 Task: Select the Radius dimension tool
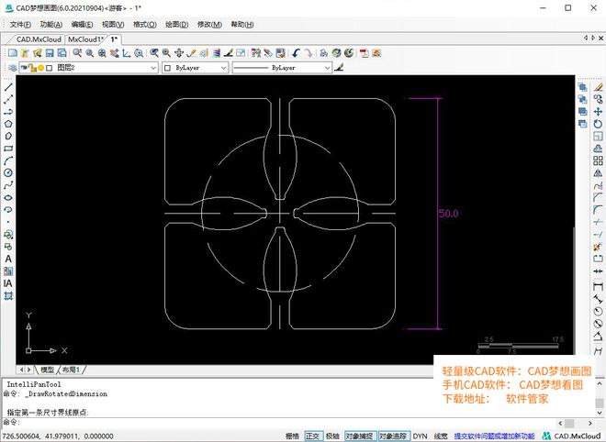598,311
